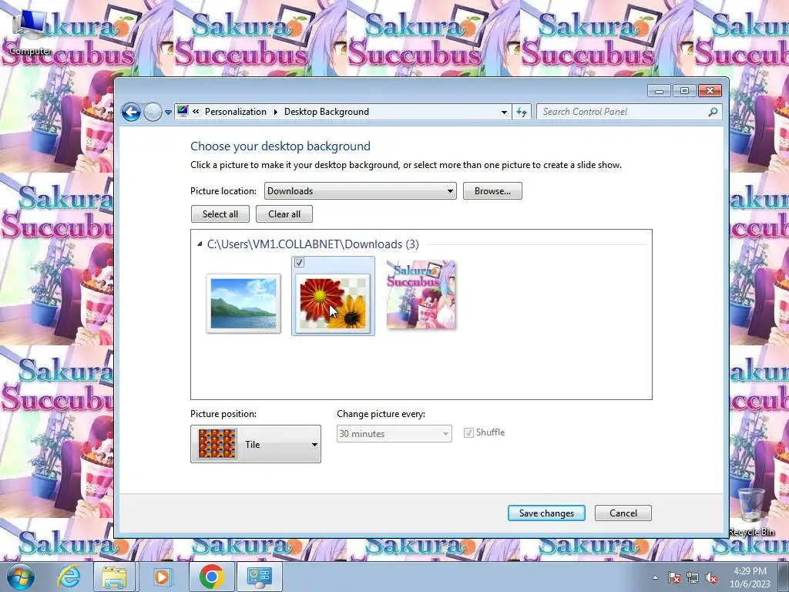Select the Sakura Succubus picture thumbnail

click(421, 295)
